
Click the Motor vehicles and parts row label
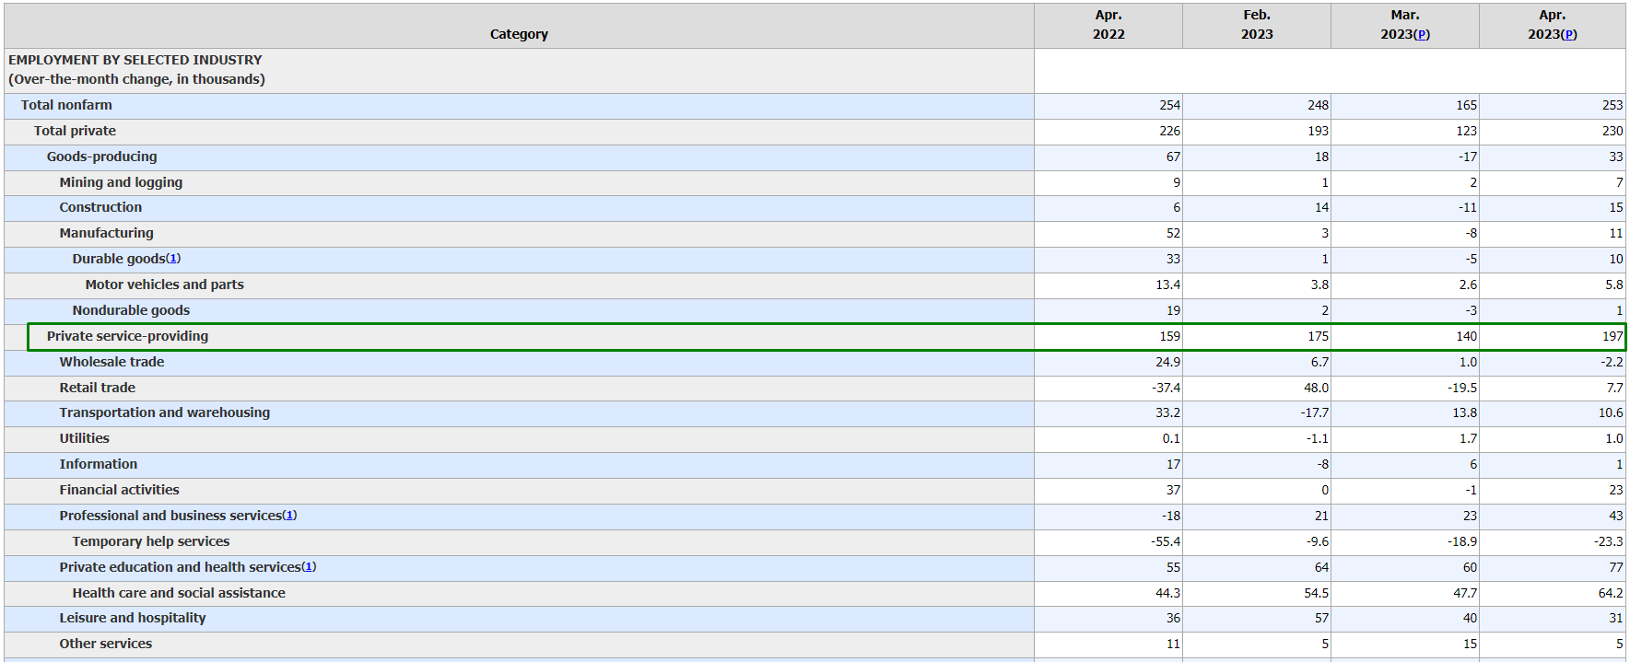pos(165,285)
